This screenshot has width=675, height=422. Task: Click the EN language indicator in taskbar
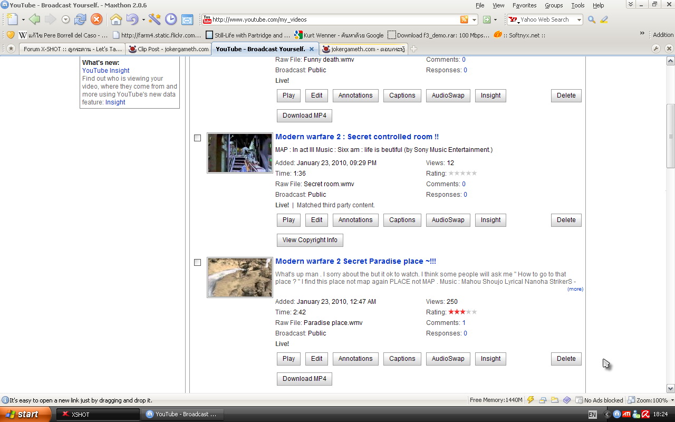(x=592, y=415)
